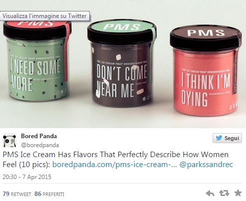Image resolution: width=246 pixels, height=201 pixels.
Task: Click the reply arrow icon
Action: pyautogui.click(x=210, y=194)
